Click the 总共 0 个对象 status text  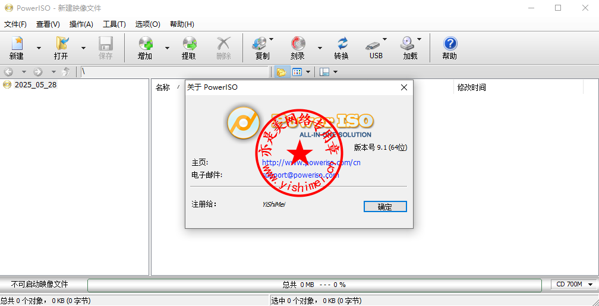[45, 301]
